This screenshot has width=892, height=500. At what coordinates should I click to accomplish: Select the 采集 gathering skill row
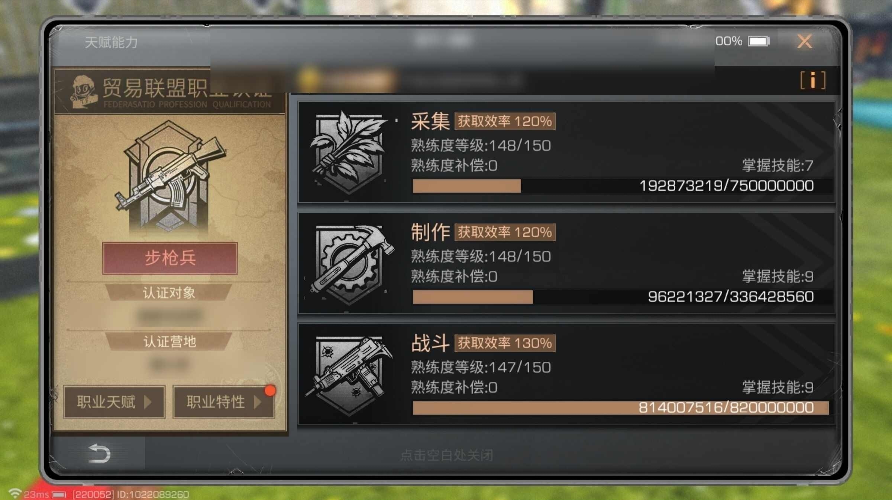pos(566,152)
